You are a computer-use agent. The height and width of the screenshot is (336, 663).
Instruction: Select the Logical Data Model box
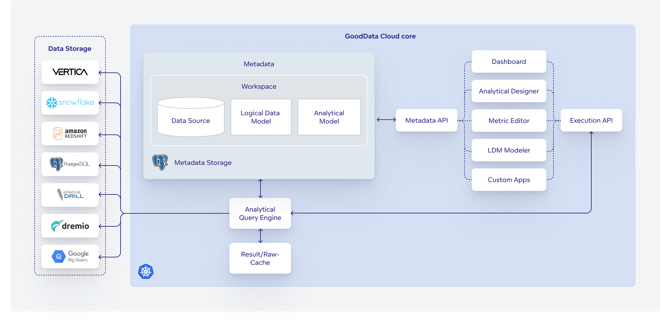(x=261, y=117)
